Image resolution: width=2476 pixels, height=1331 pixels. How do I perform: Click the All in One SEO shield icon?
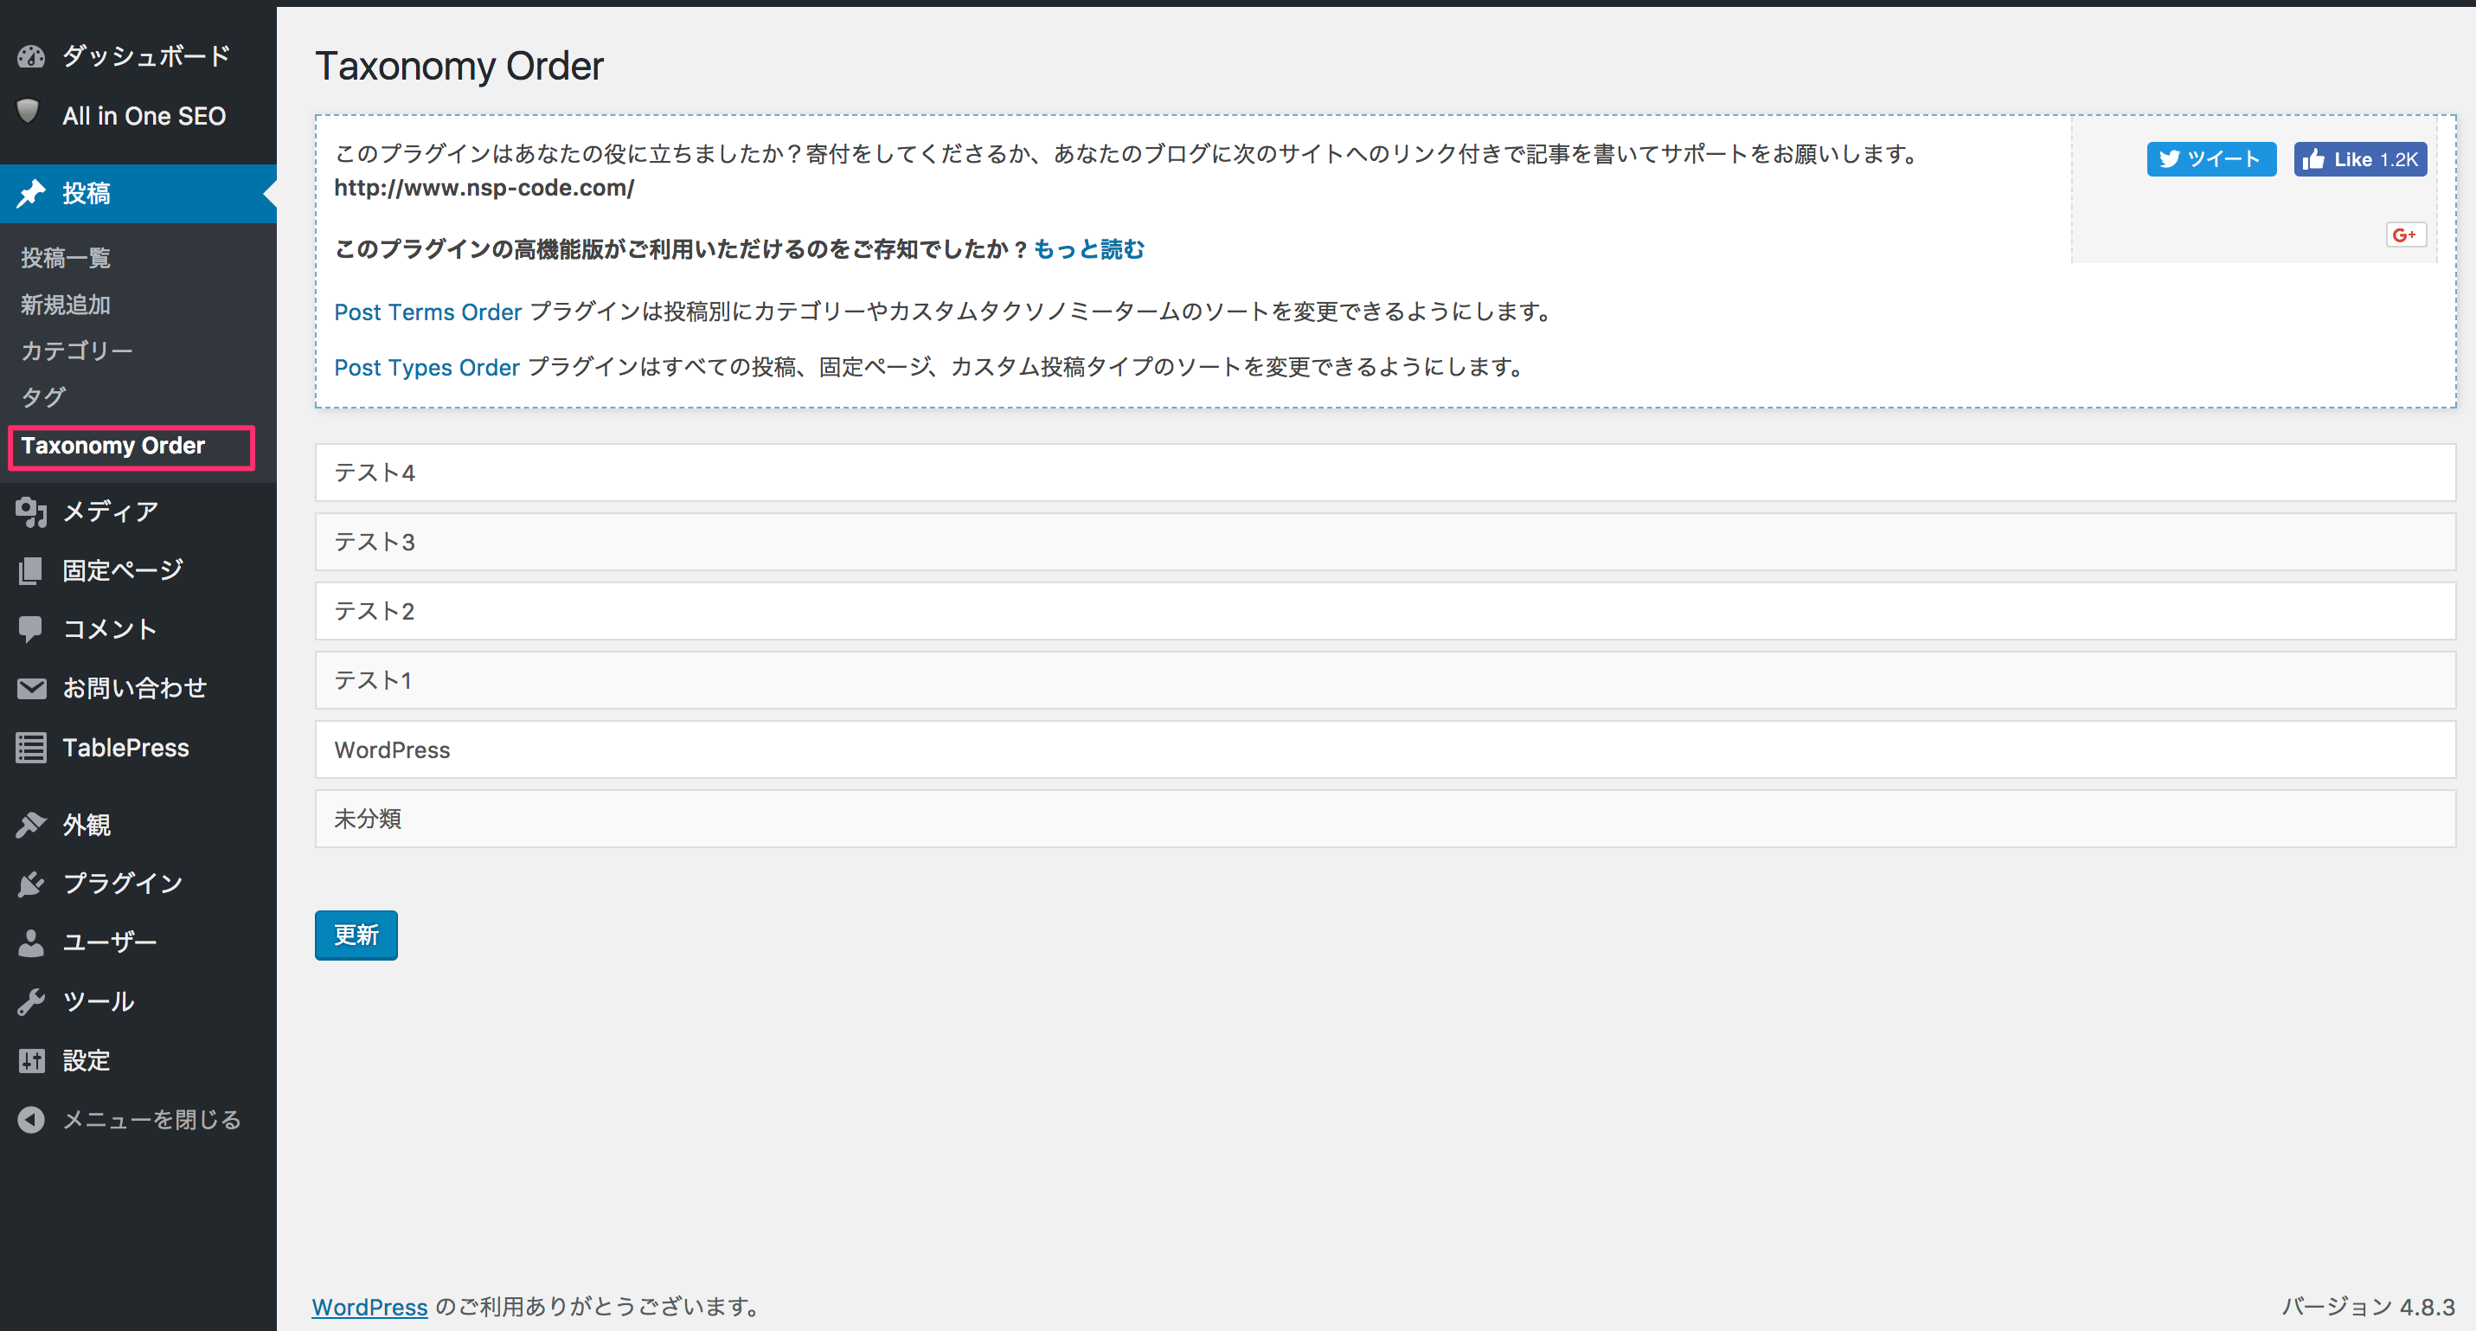tap(29, 113)
